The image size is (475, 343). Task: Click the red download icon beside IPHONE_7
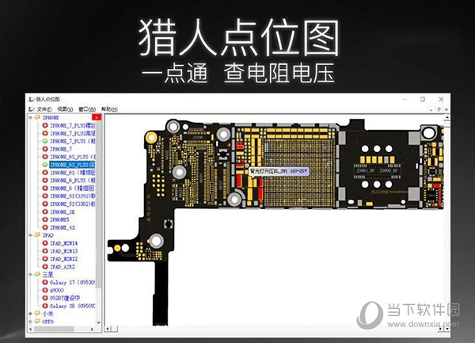click(45, 149)
